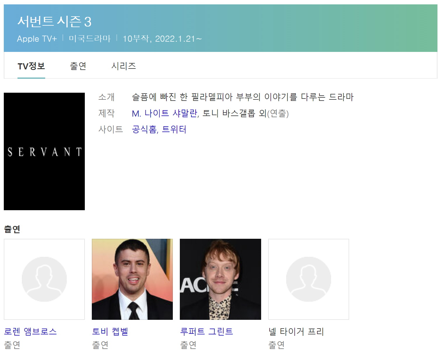Click the 10부작, 2022.1.21~ text
The height and width of the screenshot is (358, 443).
click(162, 39)
